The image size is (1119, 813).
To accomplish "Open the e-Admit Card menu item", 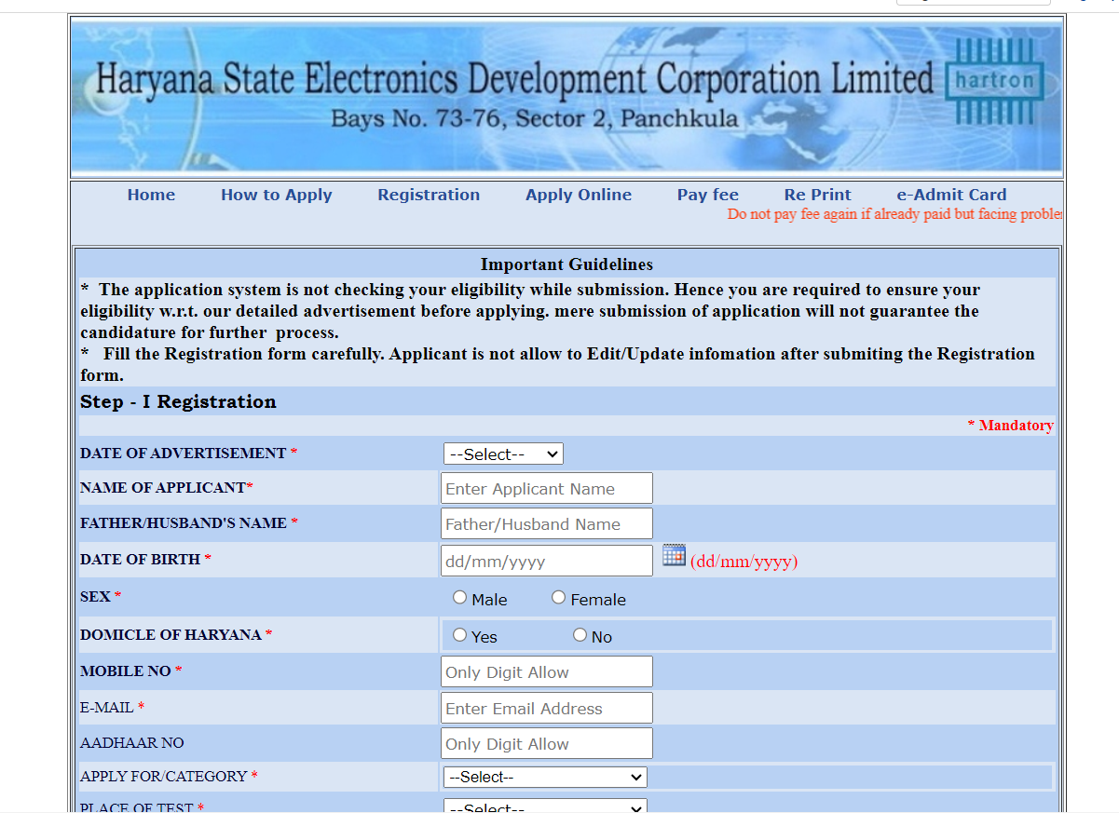I will point(951,195).
